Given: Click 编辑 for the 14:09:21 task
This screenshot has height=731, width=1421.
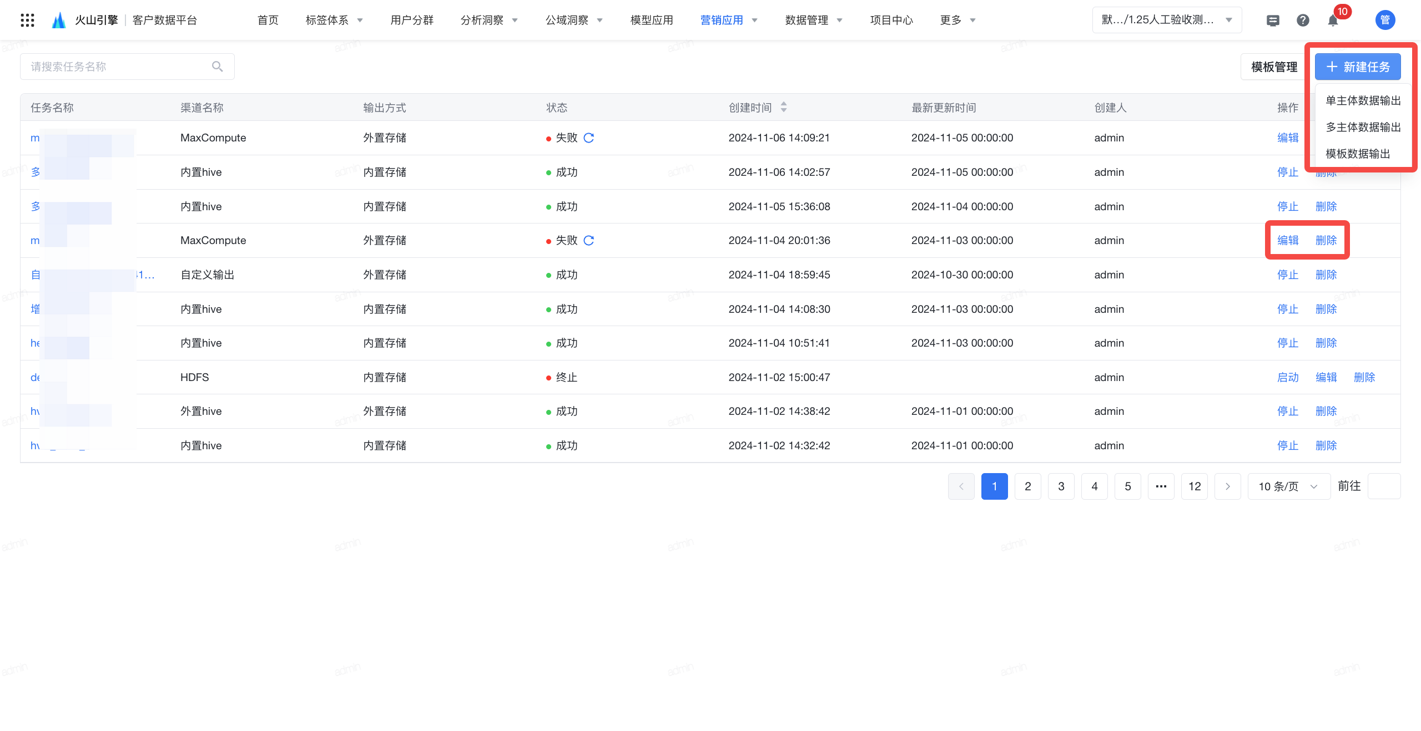Looking at the screenshot, I should click(1288, 138).
